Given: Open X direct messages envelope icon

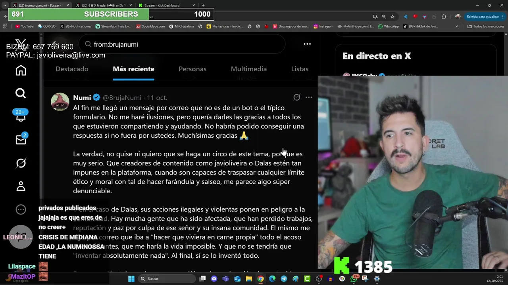Looking at the screenshot, I should [x=21, y=139].
